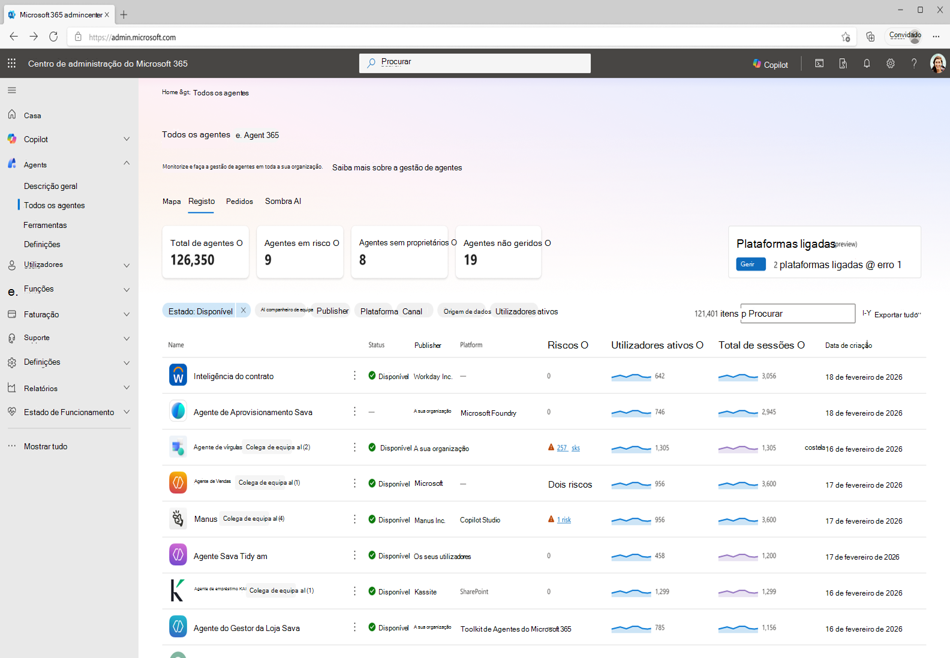
Task: Open the Plataforma filter
Action: [x=379, y=311]
